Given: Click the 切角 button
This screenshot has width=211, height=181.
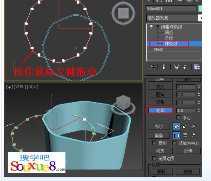Looking at the screenshot, I should coord(160,102).
